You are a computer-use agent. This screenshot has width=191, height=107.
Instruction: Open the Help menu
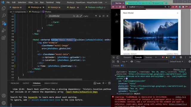pos(58,2)
